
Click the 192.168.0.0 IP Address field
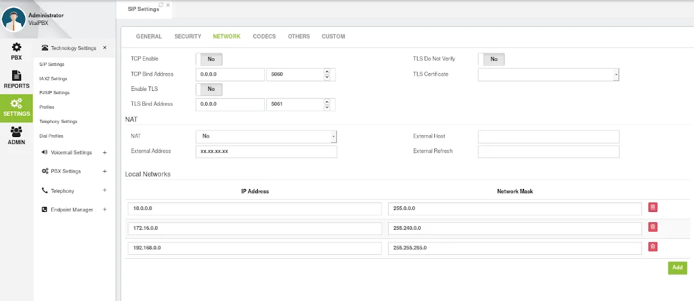255,248
